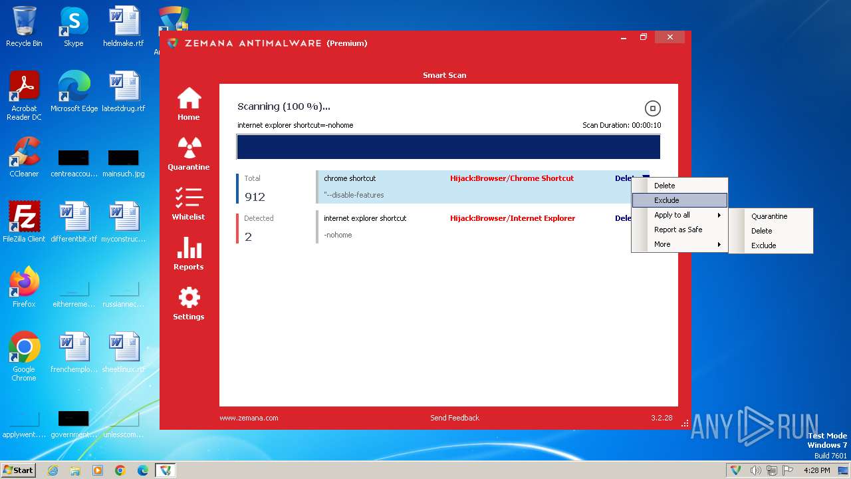This screenshot has height=479, width=851.
Task: Open File Explorer from taskbar
Action: [75, 470]
